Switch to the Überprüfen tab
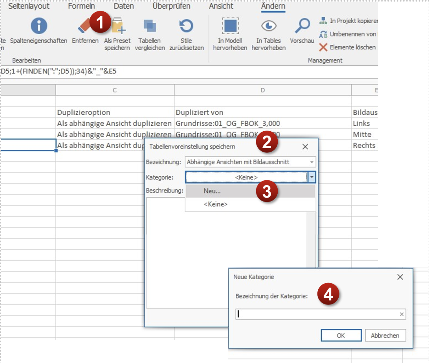Viewport: 429px width, 363px height. pos(171,6)
